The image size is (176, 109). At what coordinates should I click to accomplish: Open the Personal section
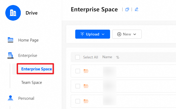point(26,98)
